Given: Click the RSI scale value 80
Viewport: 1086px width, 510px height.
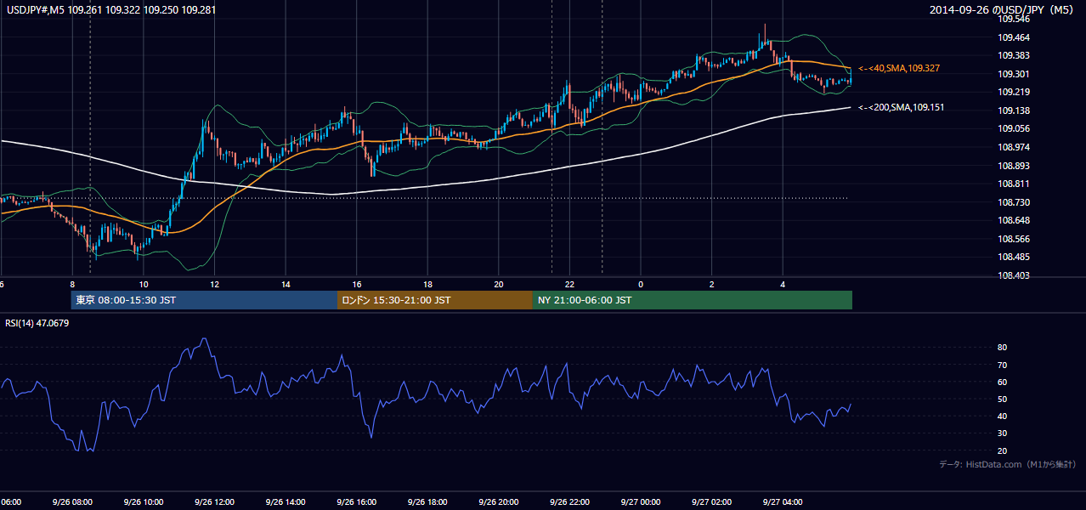Looking at the screenshot, I should coord(1002,348).
